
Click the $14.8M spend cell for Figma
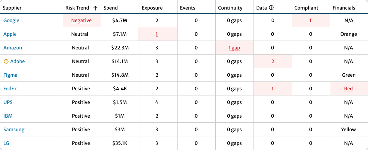click(120, 75)
